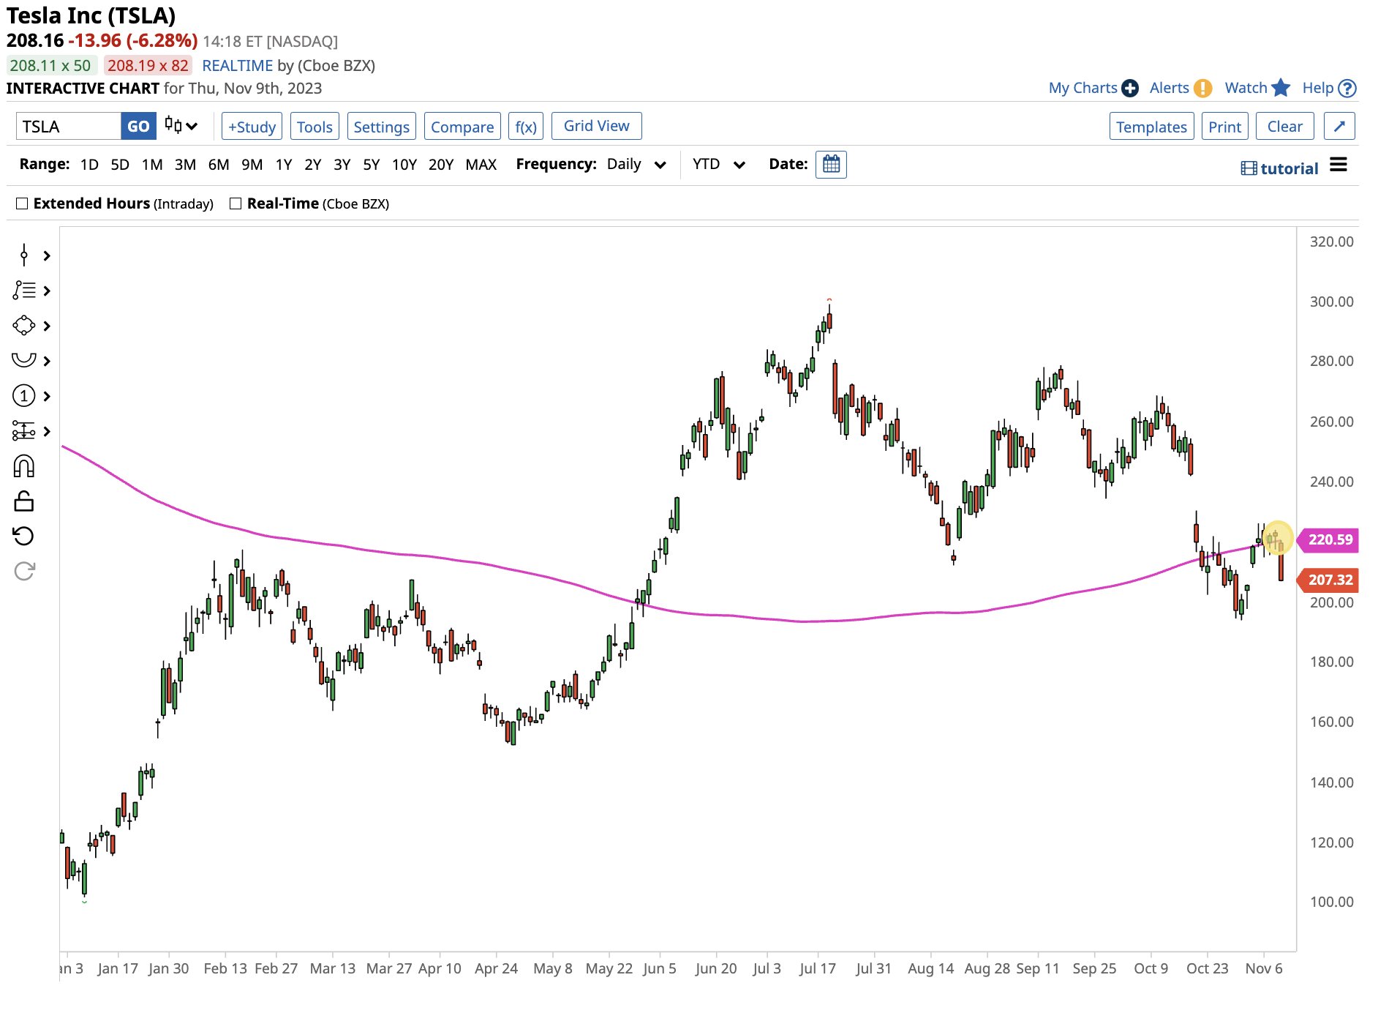Viewport: 1378px width, 1013px height.
Task: Click the unlock drawings icon
Action: (24, 501)
